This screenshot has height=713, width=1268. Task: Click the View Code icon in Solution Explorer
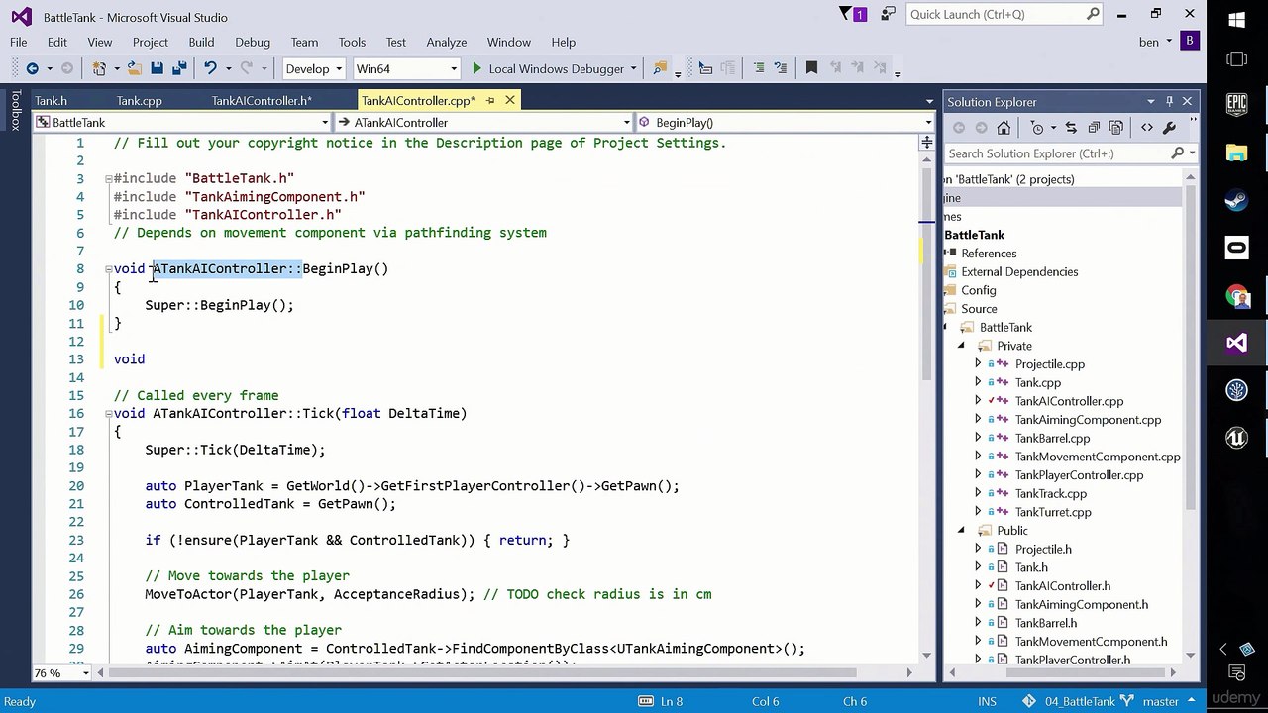pyautogui.click(x=1147, y=128)
